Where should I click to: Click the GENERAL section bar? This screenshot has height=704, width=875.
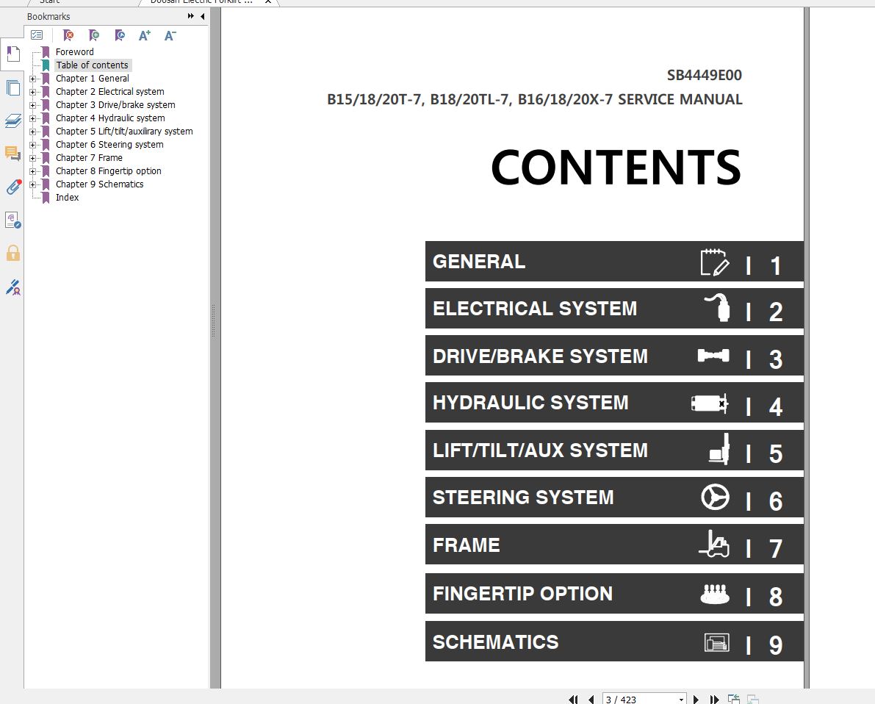coord(614,262)
